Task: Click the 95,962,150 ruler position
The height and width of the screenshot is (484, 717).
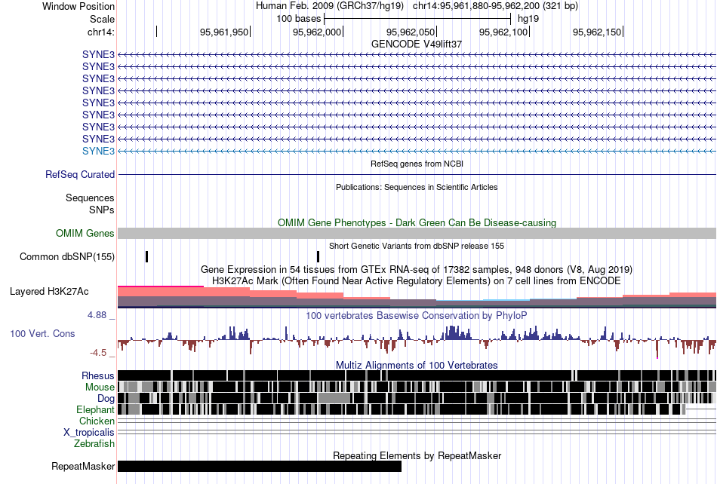Action: click(x=597, y=32)
